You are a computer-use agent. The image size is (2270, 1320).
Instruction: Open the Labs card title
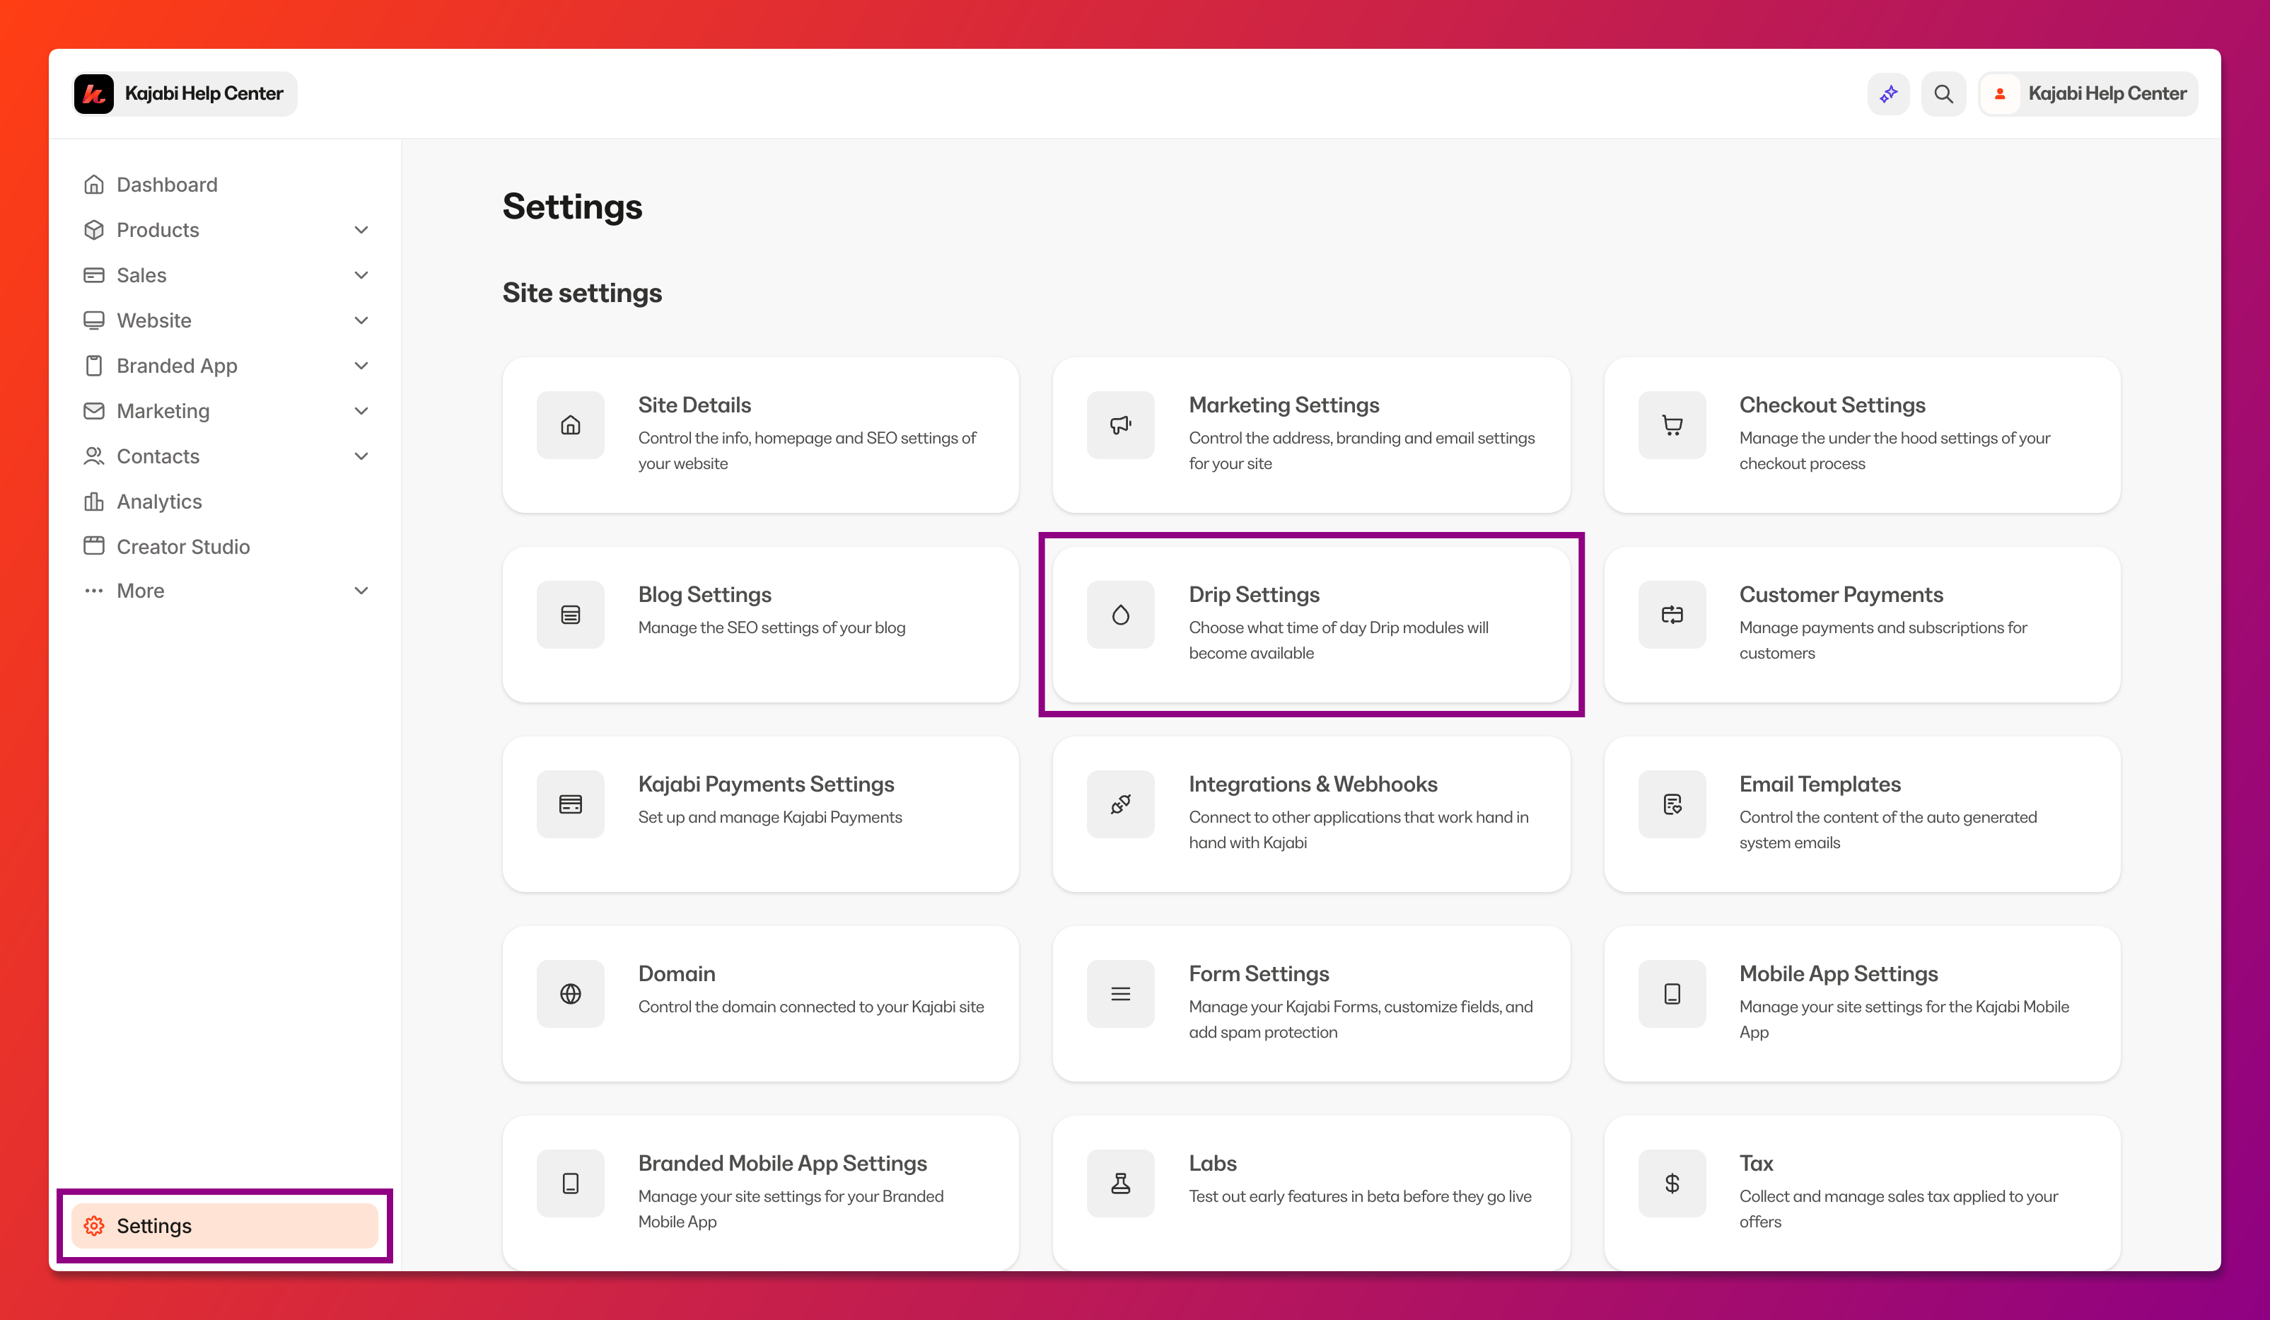click(x=1213, y=1163)
